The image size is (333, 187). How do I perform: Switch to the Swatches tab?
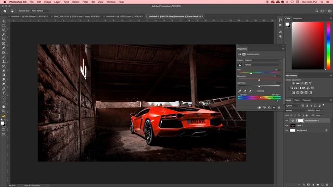point(297,19)
